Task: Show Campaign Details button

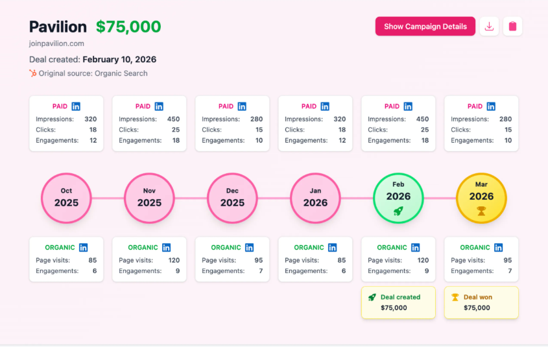Action: pyautogui.click(x=425, y=26)
